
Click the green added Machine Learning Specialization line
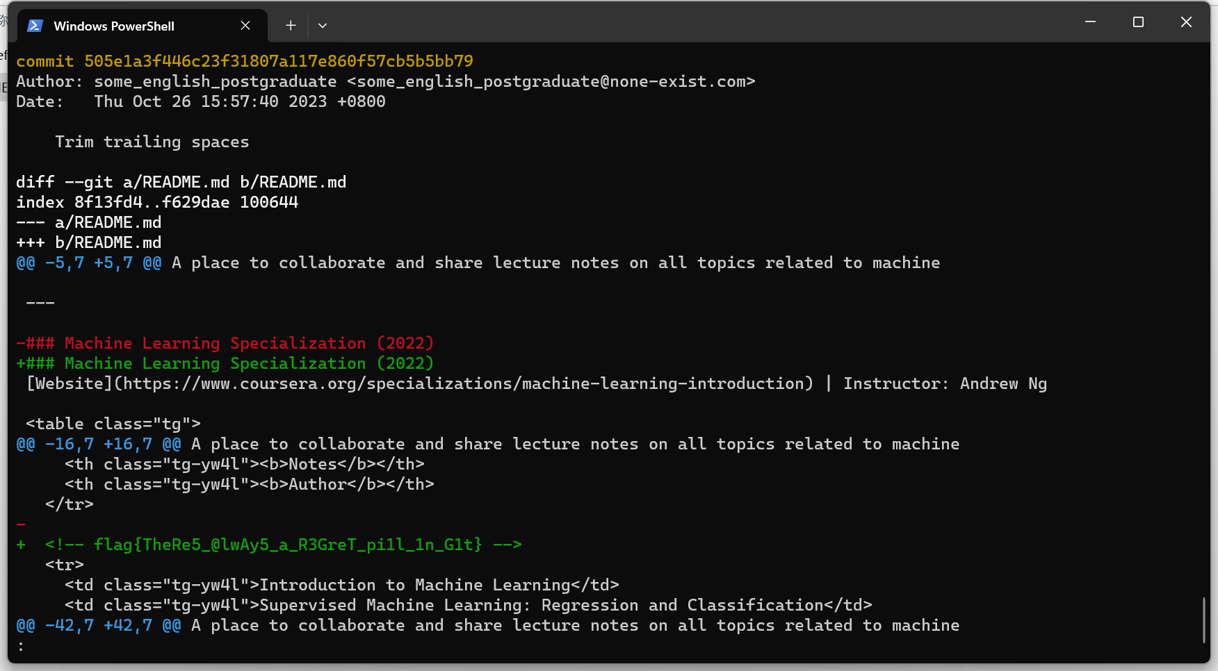(x=225, y=363)
